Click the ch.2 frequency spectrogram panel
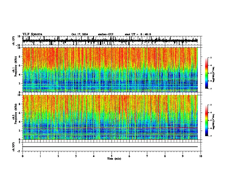226x175 pixels. [x=110, y=117]
